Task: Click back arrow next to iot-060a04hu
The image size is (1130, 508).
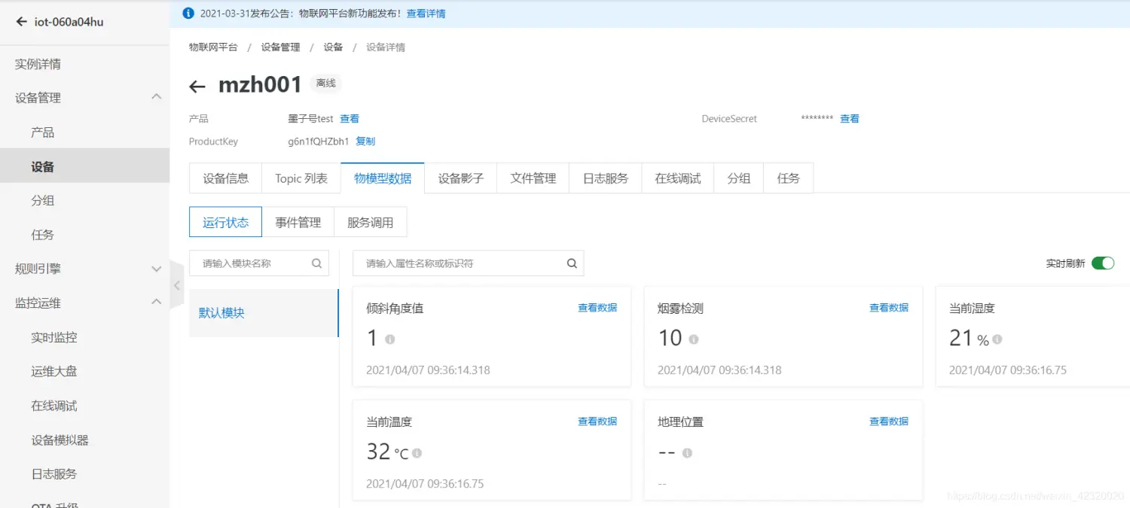Action: pyautogui.click(x=21, y=22)
